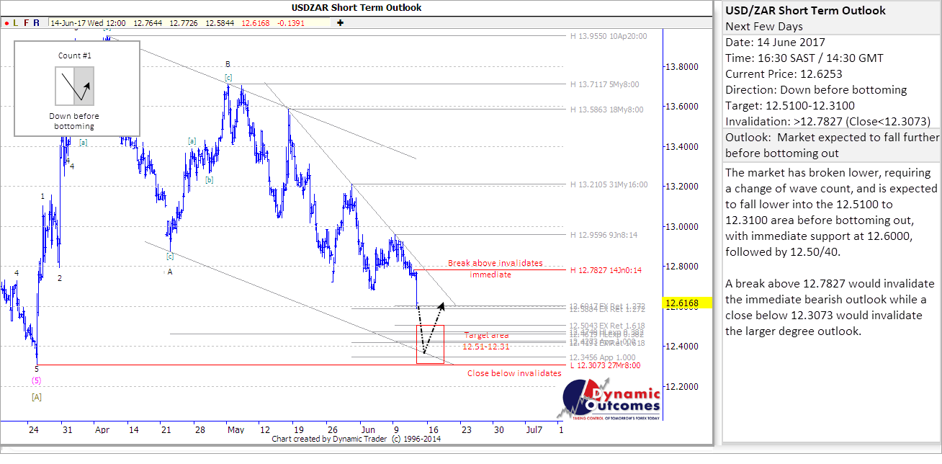The height and width of the screenshot is (464, 942).
Task: Click the wave B label at the May high
Action: click(x=228, y=63)
